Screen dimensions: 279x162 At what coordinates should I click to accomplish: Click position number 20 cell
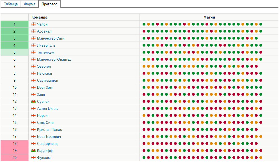14,158
